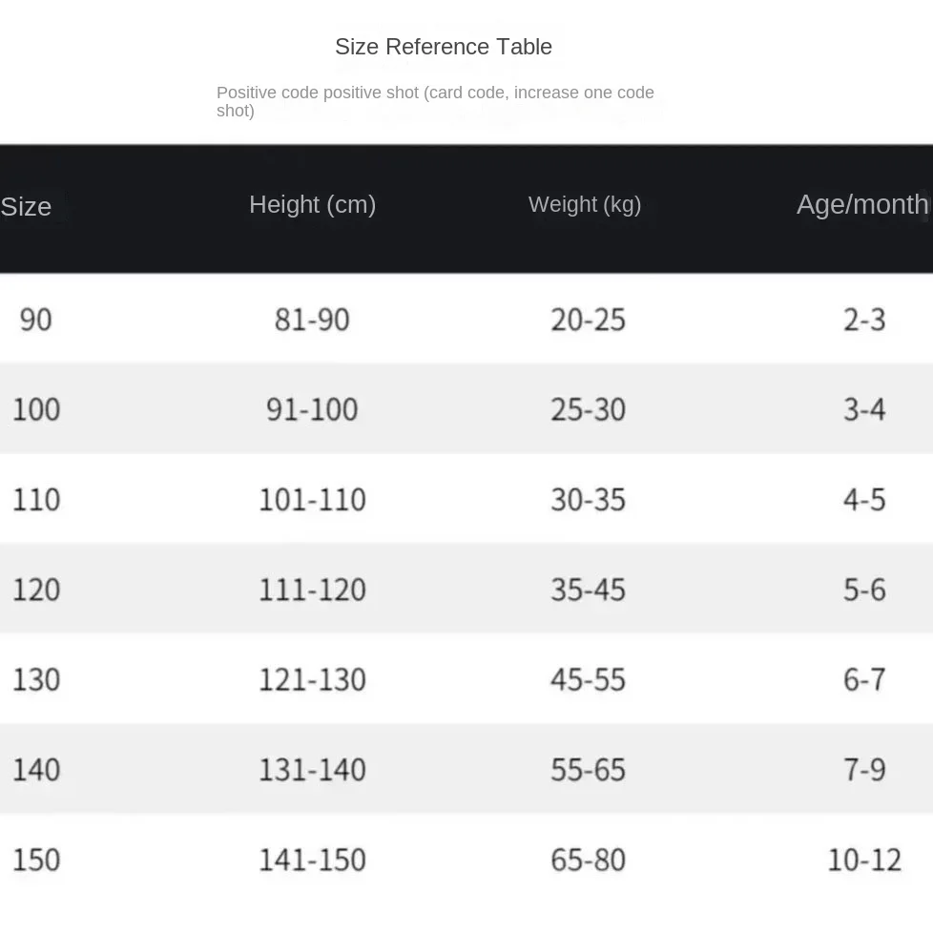Viewport: 933px width, 933px height.
Task: Click the size 140 row label
Action: [36, 769]
